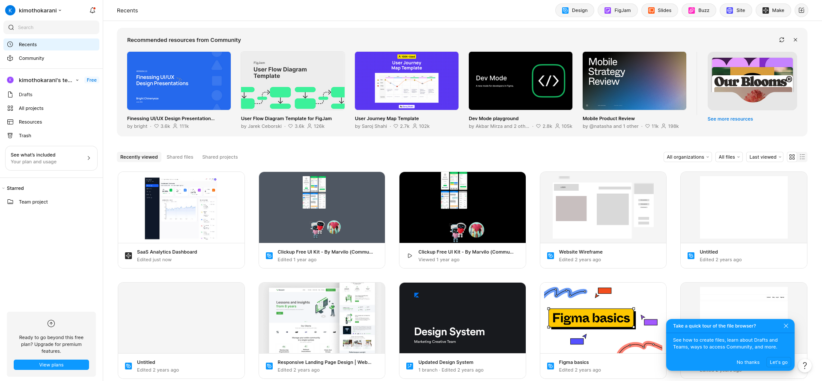The width and height of the screenshot is (822, 381).
Task: Open the Design System file thumbnail
Action: 462,318
